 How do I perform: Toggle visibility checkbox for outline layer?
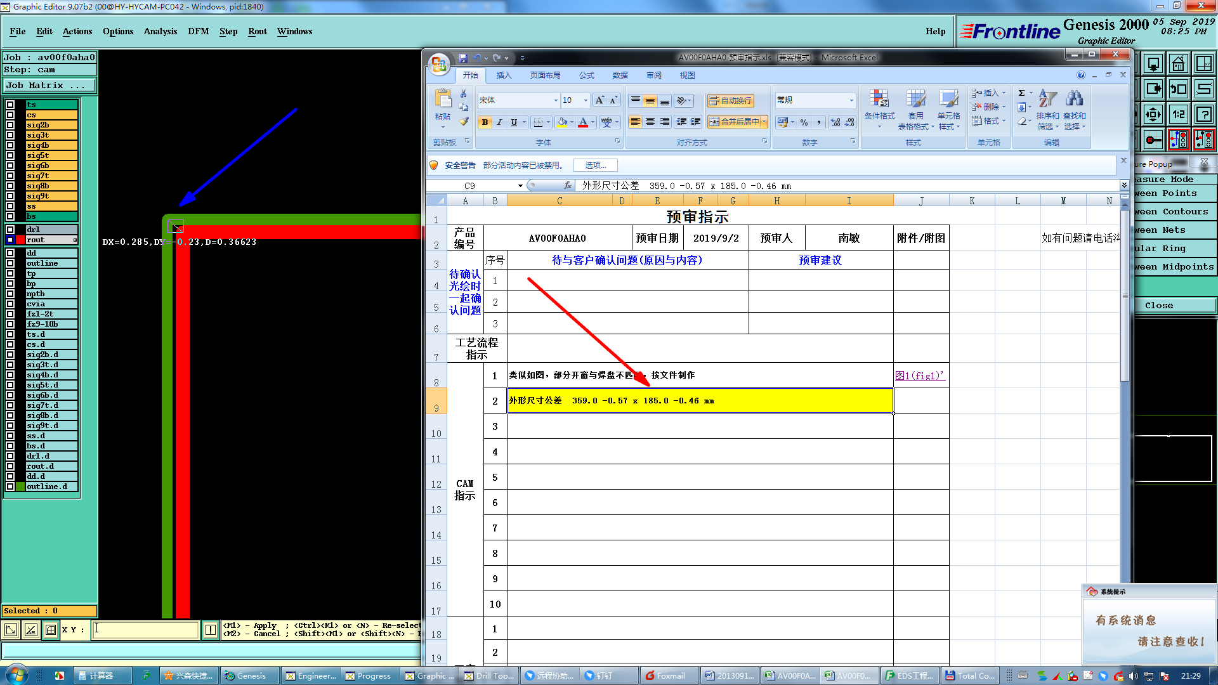point(10,263)
